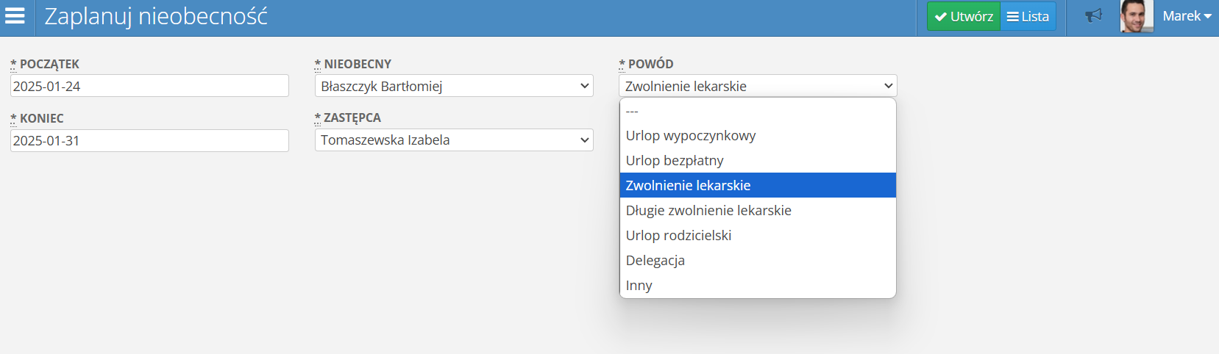
Task: Select the highlighted Zwolnienie lekarskie option
Action: 758,185
